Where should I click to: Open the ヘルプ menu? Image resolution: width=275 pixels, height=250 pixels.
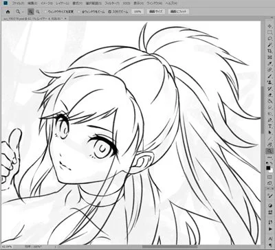point(171,3)
